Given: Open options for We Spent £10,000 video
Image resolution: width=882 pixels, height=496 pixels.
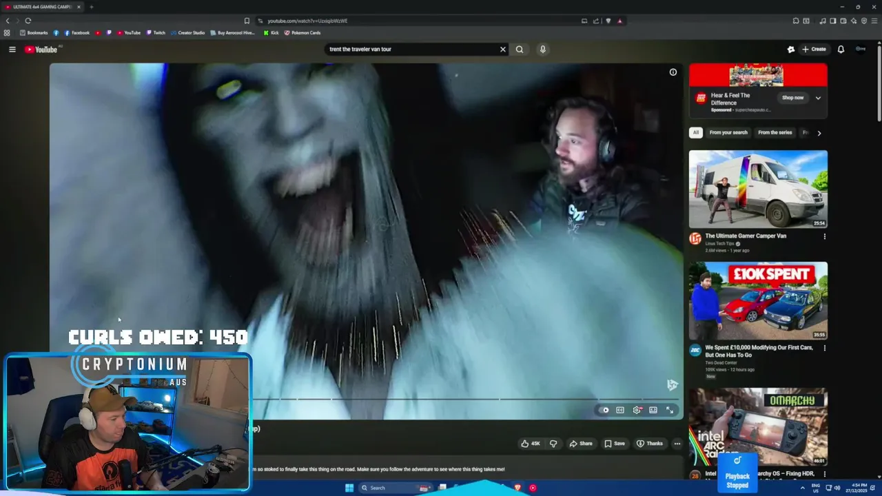Looking at the screenshot, I should coord(824,348).
